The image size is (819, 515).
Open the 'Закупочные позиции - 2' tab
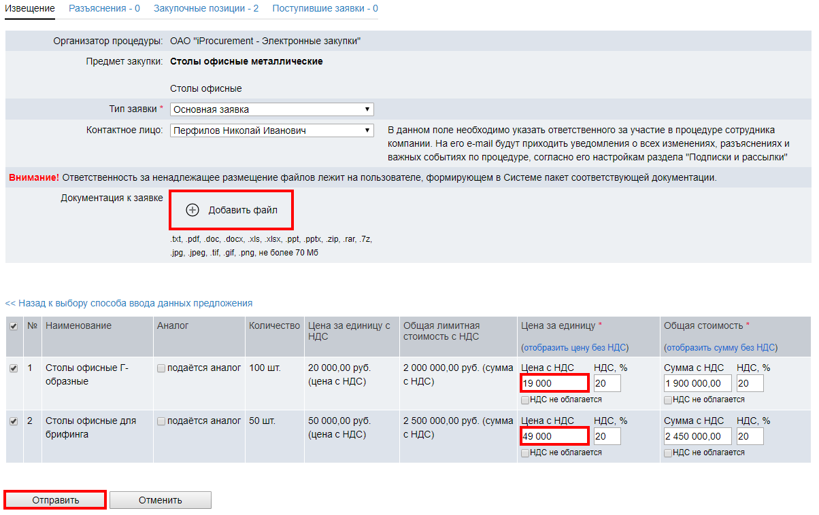[x=206, y=9]
